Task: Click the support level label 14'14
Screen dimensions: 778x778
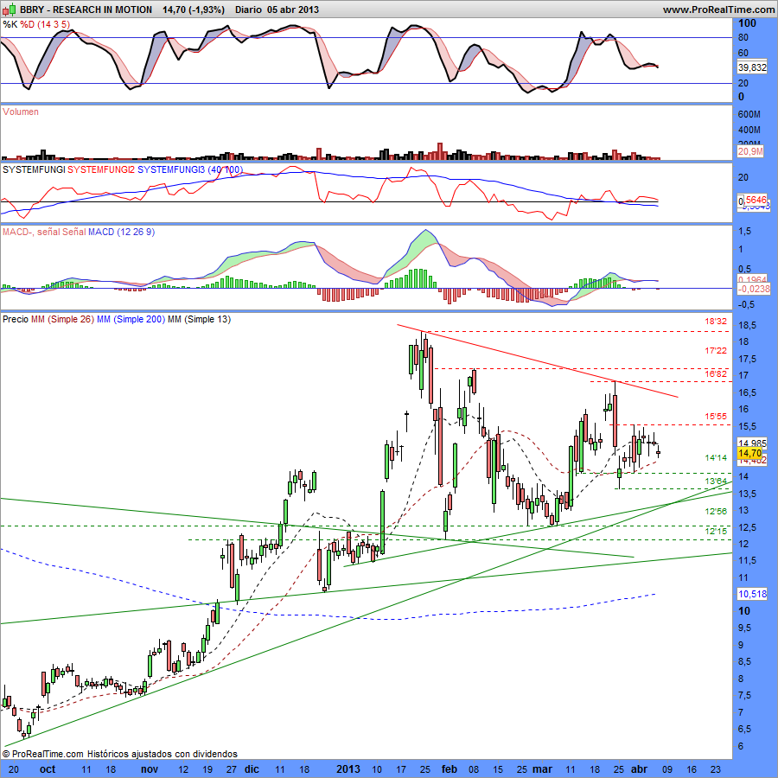Action: pos(716,458)
